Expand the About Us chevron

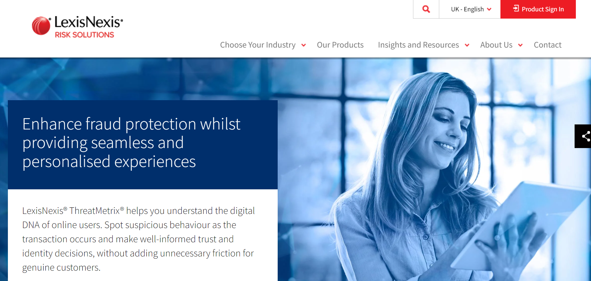520,45
